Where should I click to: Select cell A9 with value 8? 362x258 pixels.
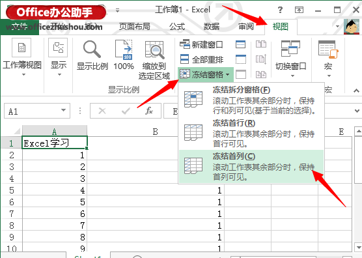[55, 237]
